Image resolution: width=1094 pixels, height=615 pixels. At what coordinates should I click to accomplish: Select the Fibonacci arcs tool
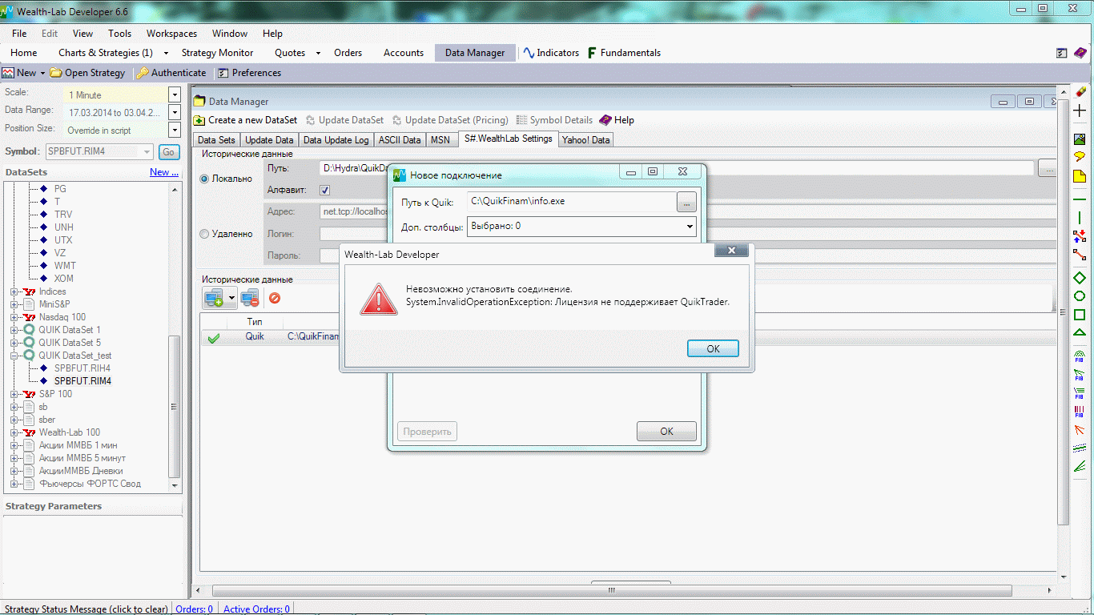click(1080, 356)
